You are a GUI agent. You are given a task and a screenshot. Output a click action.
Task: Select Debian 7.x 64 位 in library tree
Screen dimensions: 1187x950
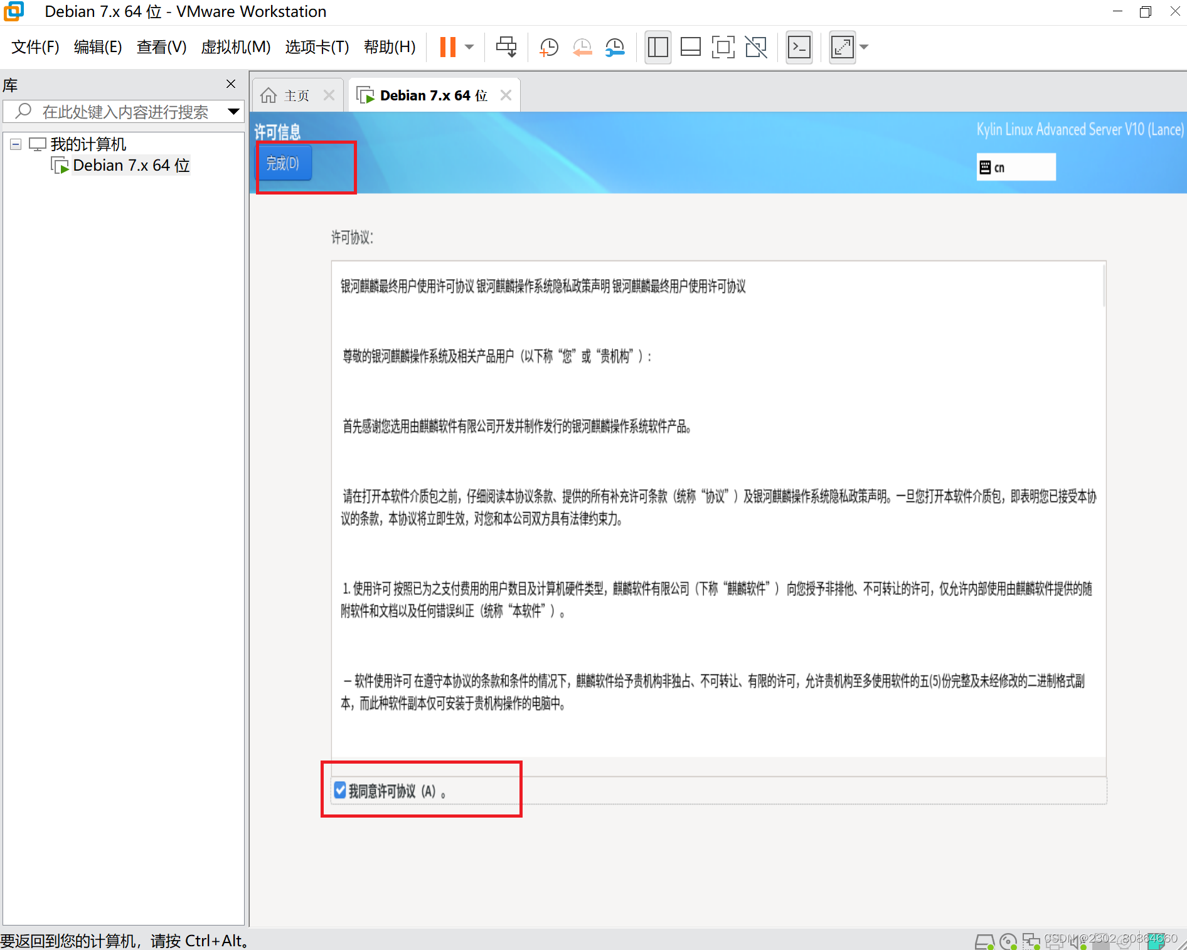click(131, 165)
